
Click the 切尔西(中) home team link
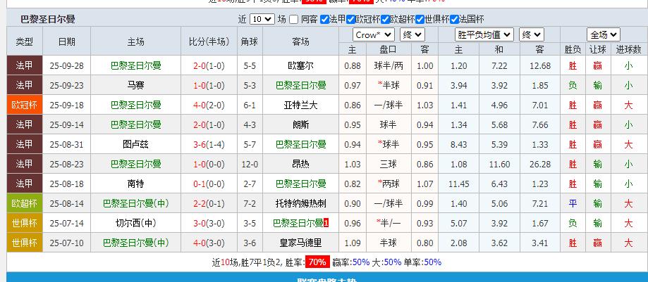pos(136,223)
